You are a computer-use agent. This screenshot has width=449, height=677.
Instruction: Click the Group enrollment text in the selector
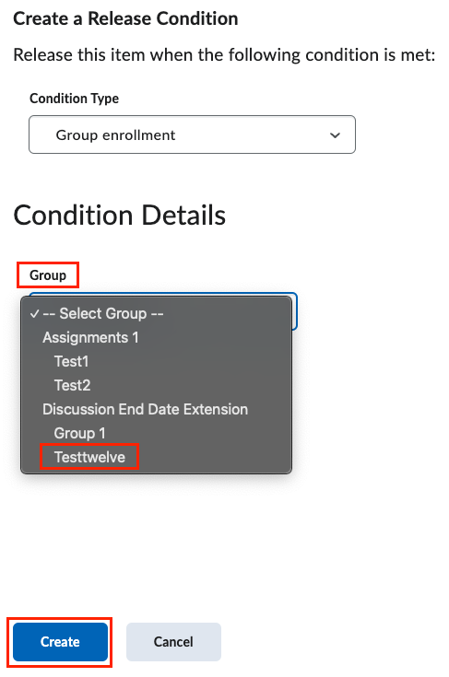(x=115, y=135)
